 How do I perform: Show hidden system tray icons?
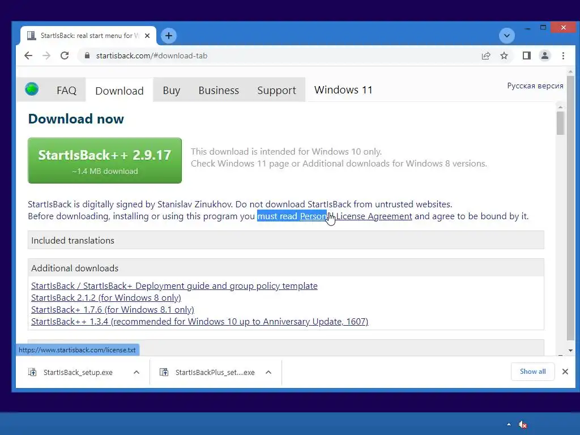coord(509,424)
